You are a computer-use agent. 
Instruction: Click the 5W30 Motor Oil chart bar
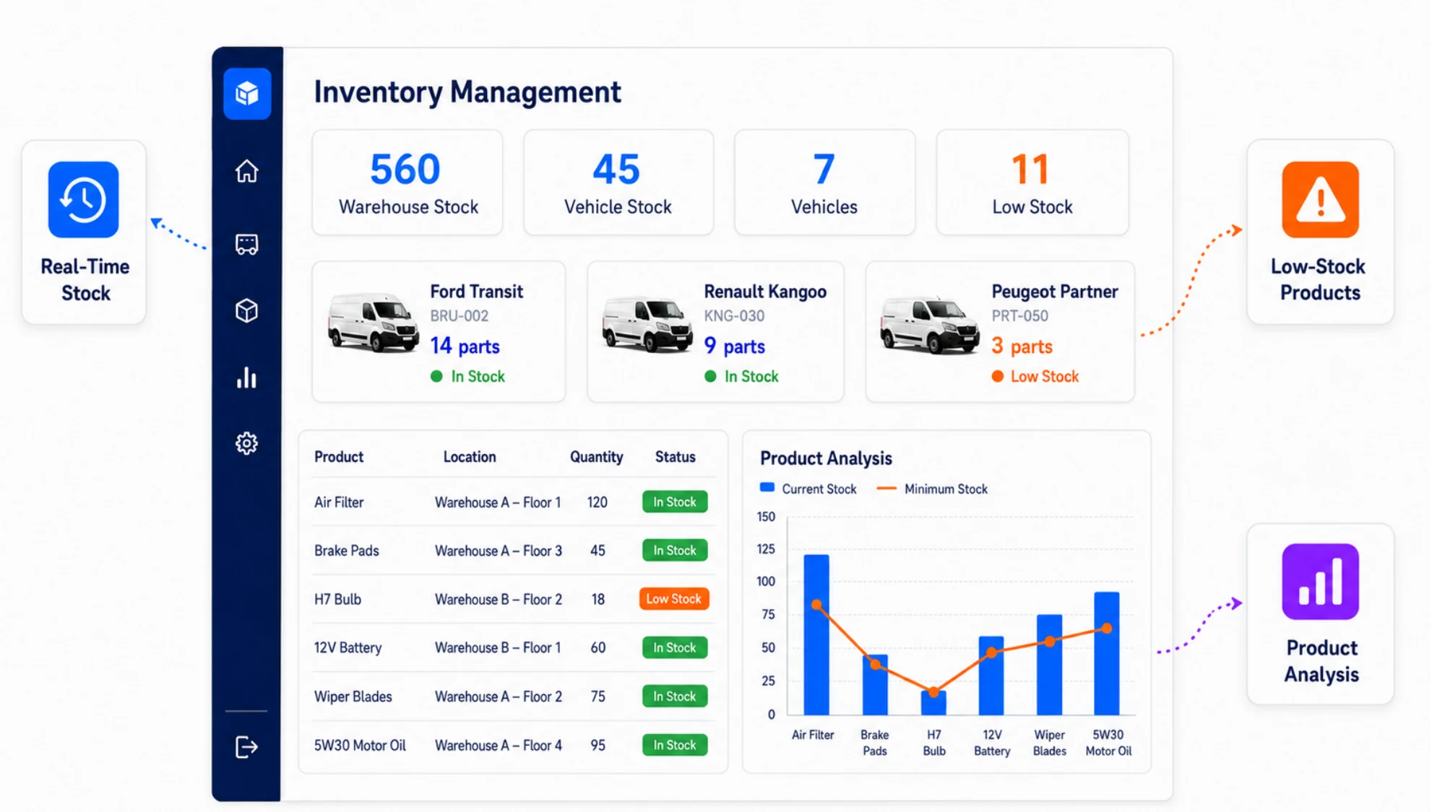[x=1107, y=653]
